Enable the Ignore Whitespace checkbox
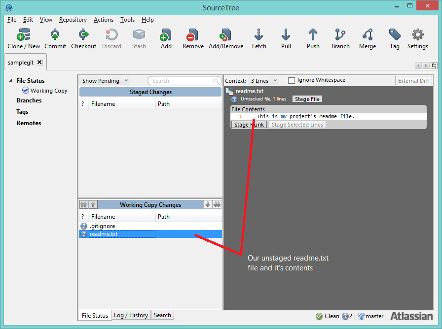 292,80
